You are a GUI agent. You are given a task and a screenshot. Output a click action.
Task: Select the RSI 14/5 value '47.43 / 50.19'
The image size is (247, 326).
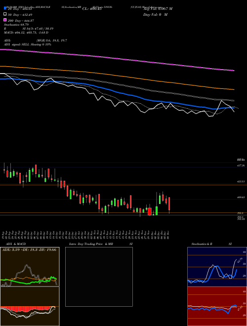click(x=43, y=29)
